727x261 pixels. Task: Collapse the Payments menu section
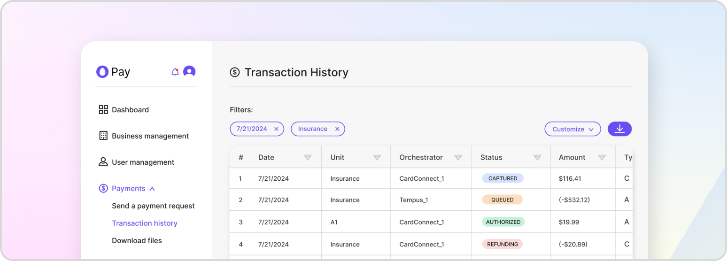point(152,189)
